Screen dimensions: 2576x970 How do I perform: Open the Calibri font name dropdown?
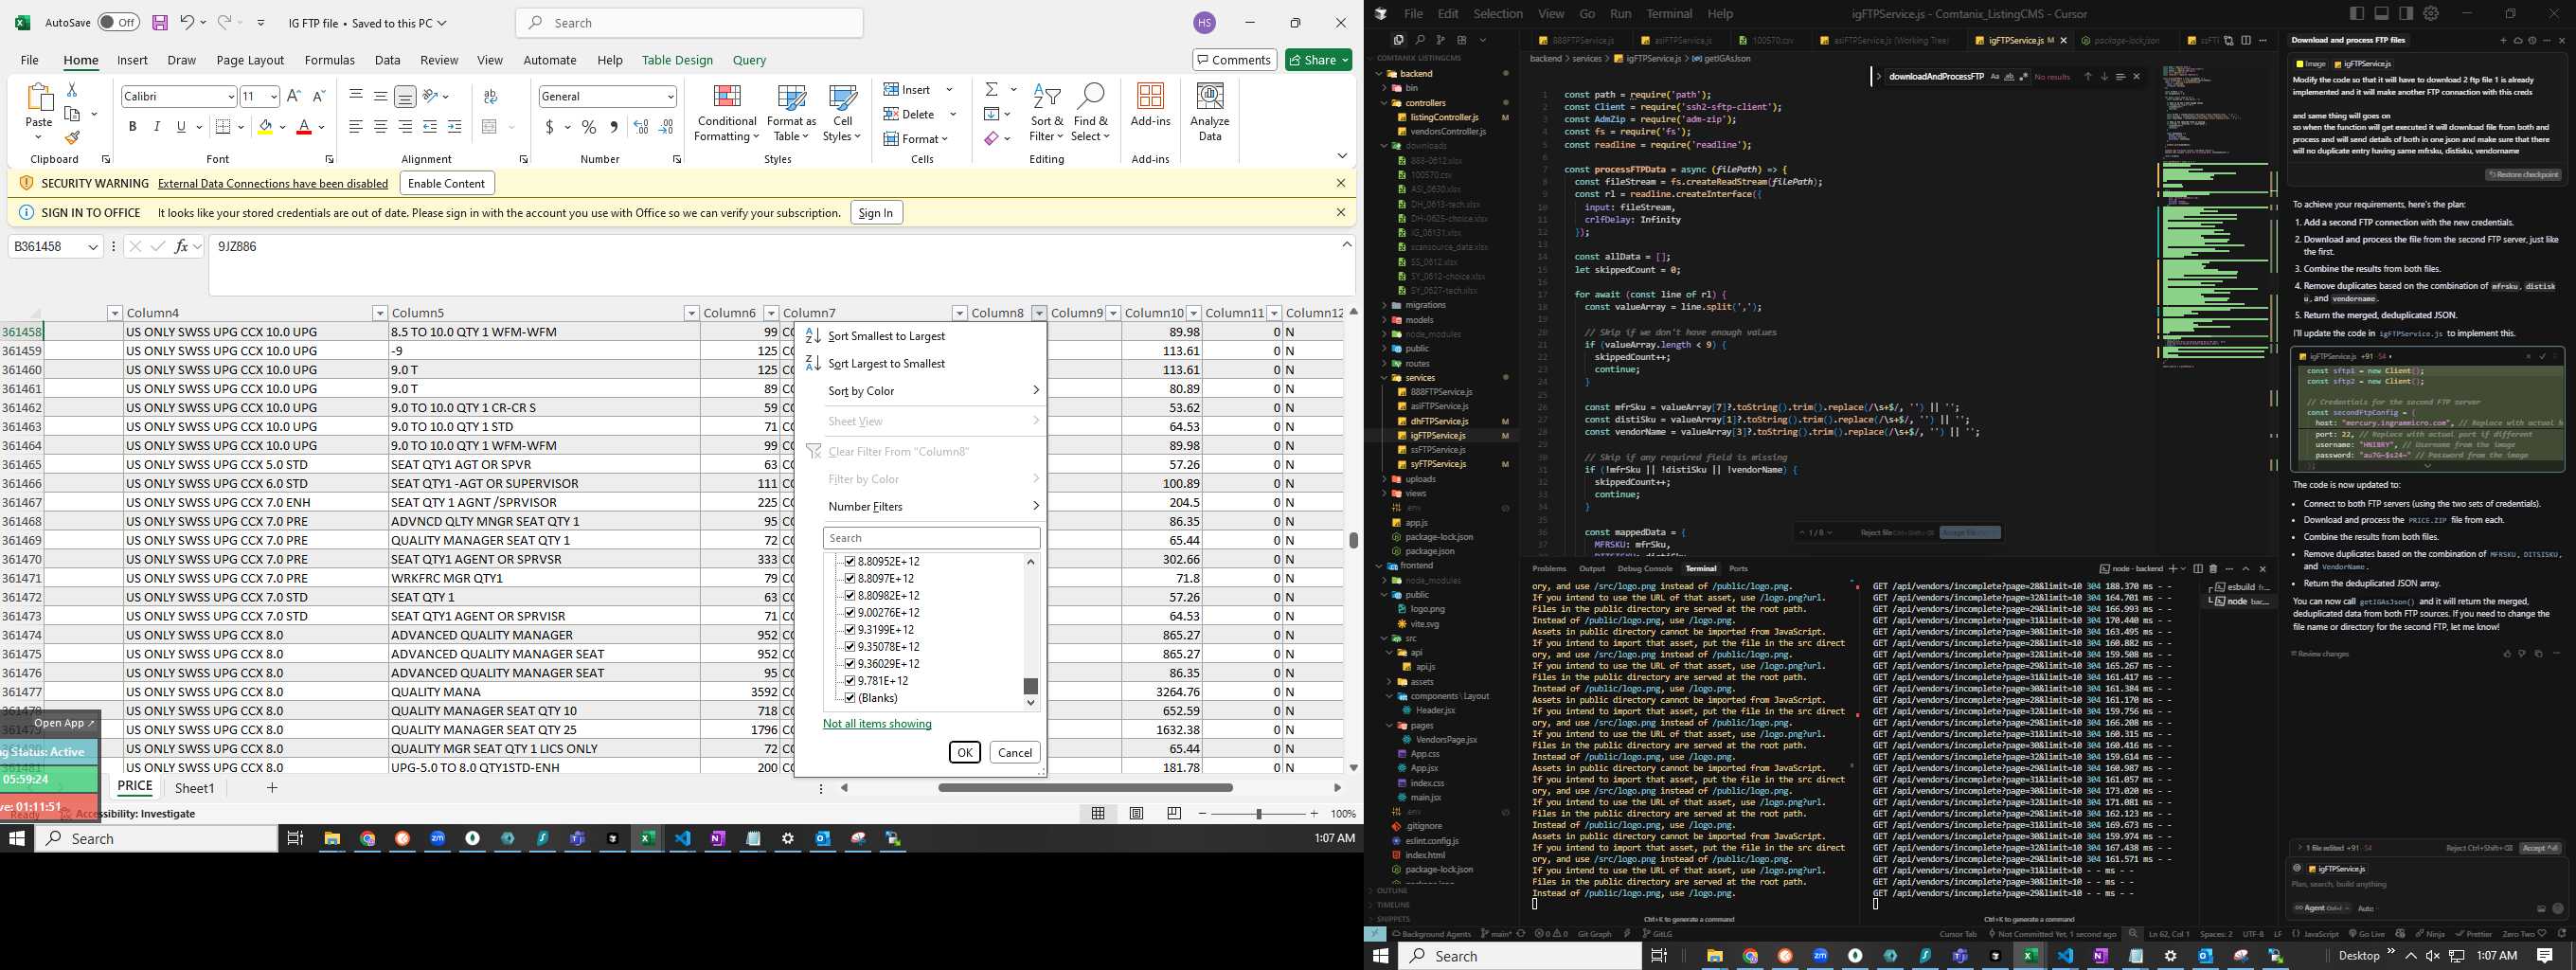pyautogui.click(x=230, y=96)
